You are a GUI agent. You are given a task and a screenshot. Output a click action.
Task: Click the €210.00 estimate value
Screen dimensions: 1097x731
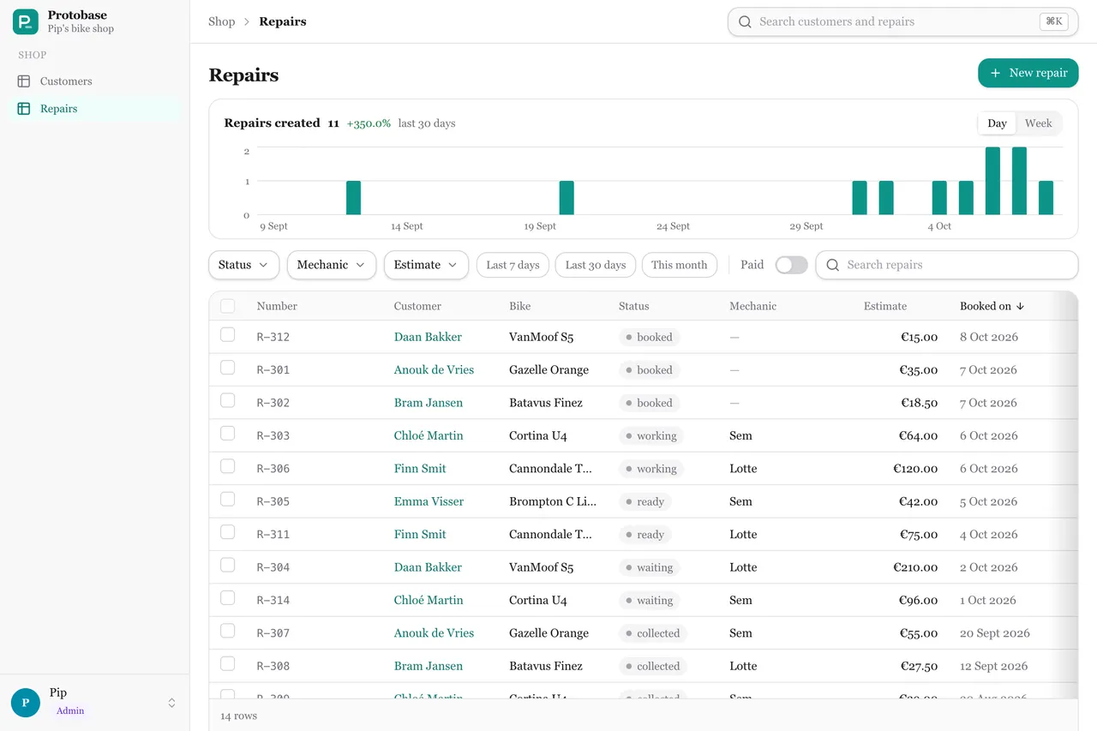pyautogui.click(x=915, y=567)
